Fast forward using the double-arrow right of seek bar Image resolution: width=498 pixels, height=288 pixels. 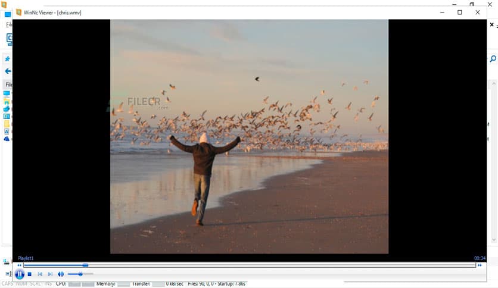point(480,265)
